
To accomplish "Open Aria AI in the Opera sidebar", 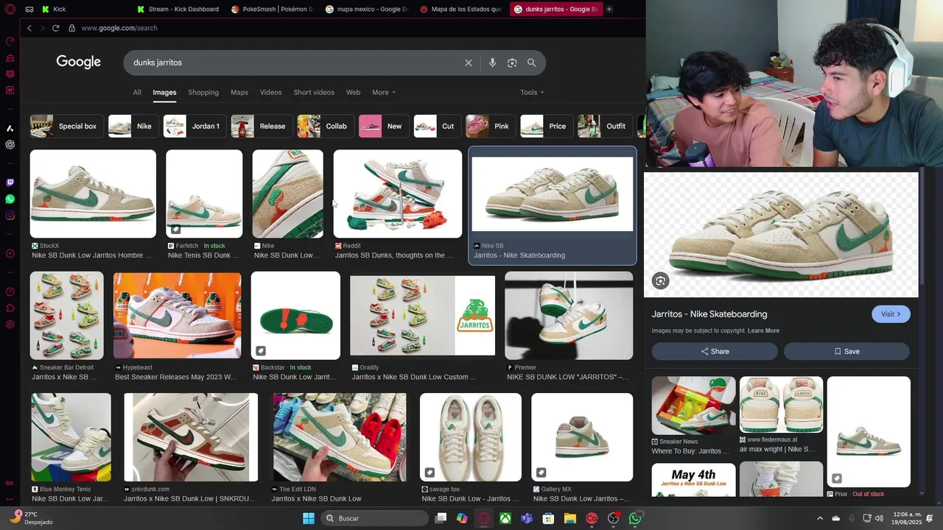I will click(x=10, y=128).
